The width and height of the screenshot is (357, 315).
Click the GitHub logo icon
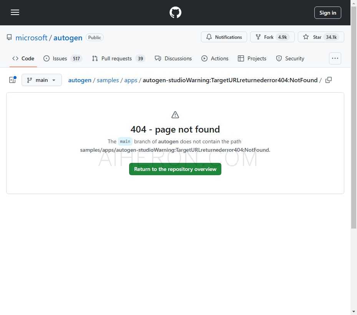pos(175,13)
